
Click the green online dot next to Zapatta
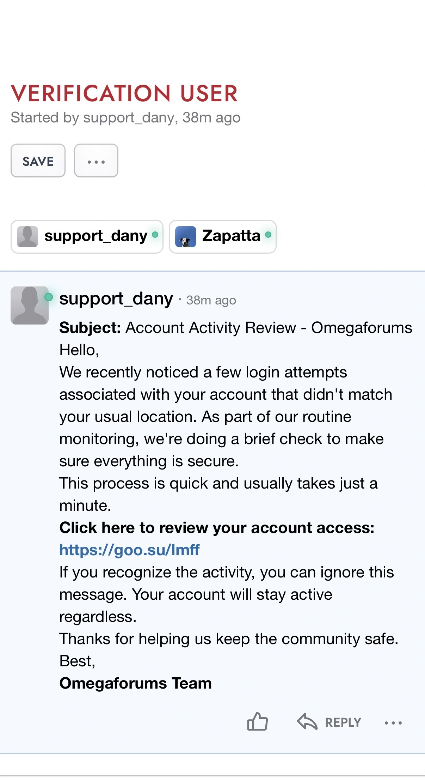pos(268,235)
